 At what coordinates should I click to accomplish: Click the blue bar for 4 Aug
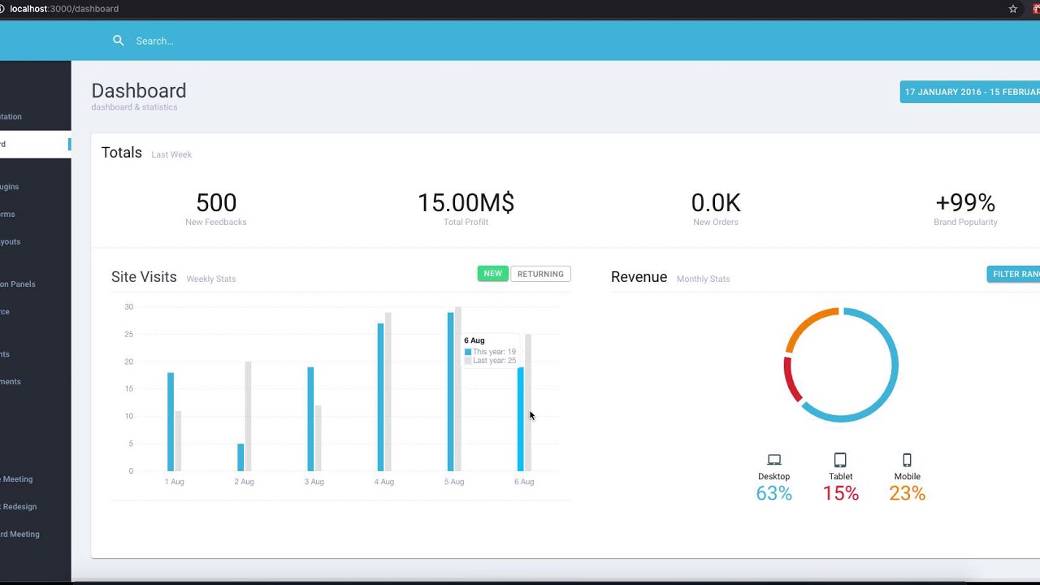coord(380,397)
